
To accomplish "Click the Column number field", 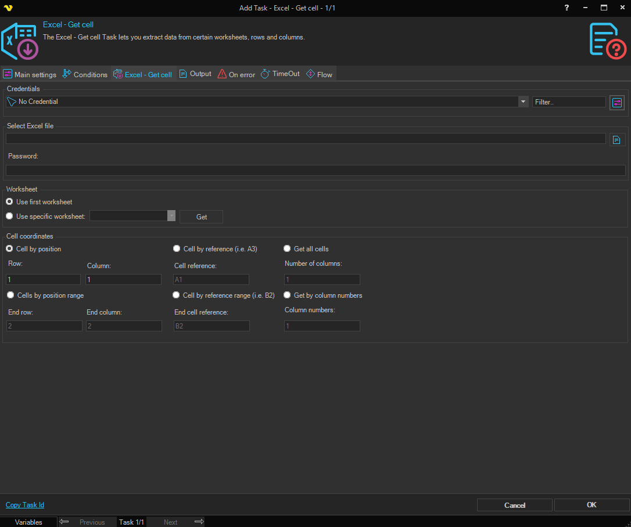I will coord(124,279).
